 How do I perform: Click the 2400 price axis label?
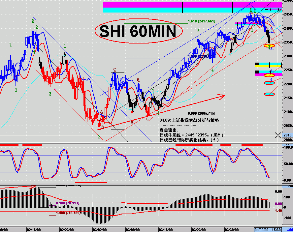pyautogui.click(x=288, y=28)
